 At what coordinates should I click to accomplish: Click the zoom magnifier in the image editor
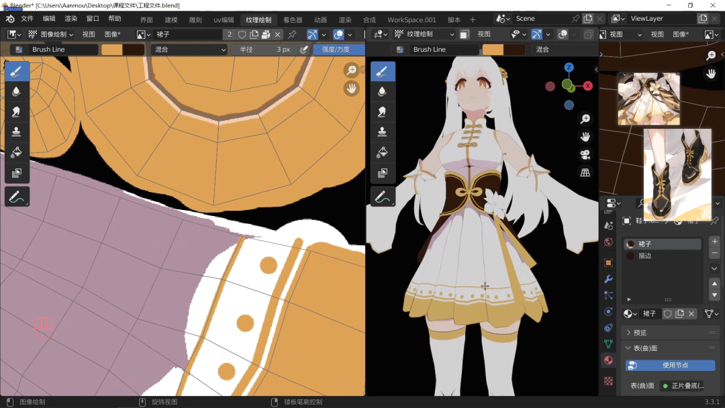point(351,70)
